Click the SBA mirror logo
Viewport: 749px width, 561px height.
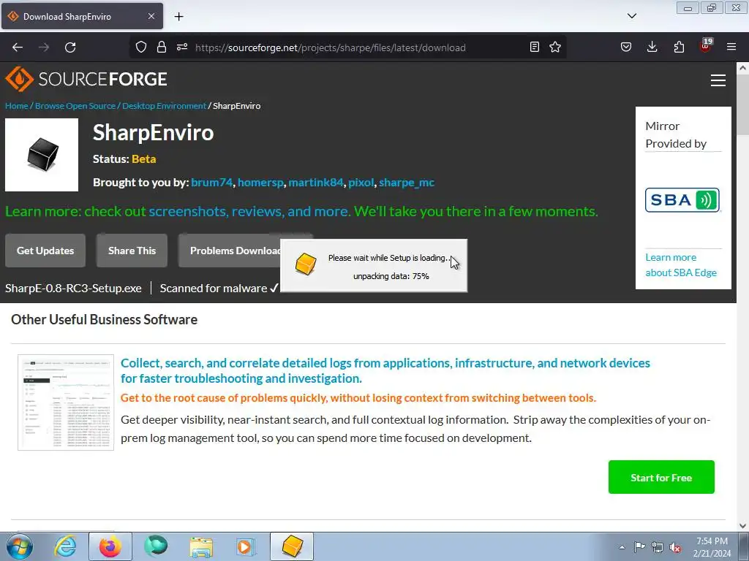(682, 200)
